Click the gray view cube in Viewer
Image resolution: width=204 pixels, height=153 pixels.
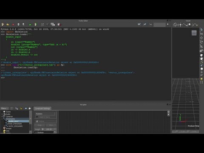coord(194,33)
